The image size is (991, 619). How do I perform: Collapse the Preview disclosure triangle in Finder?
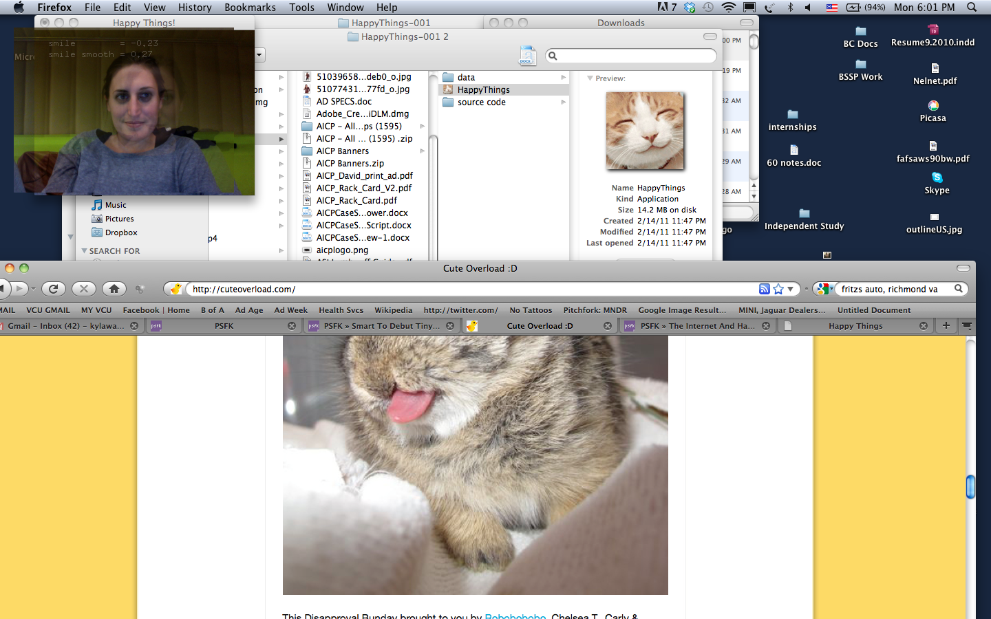coord(590,78)
